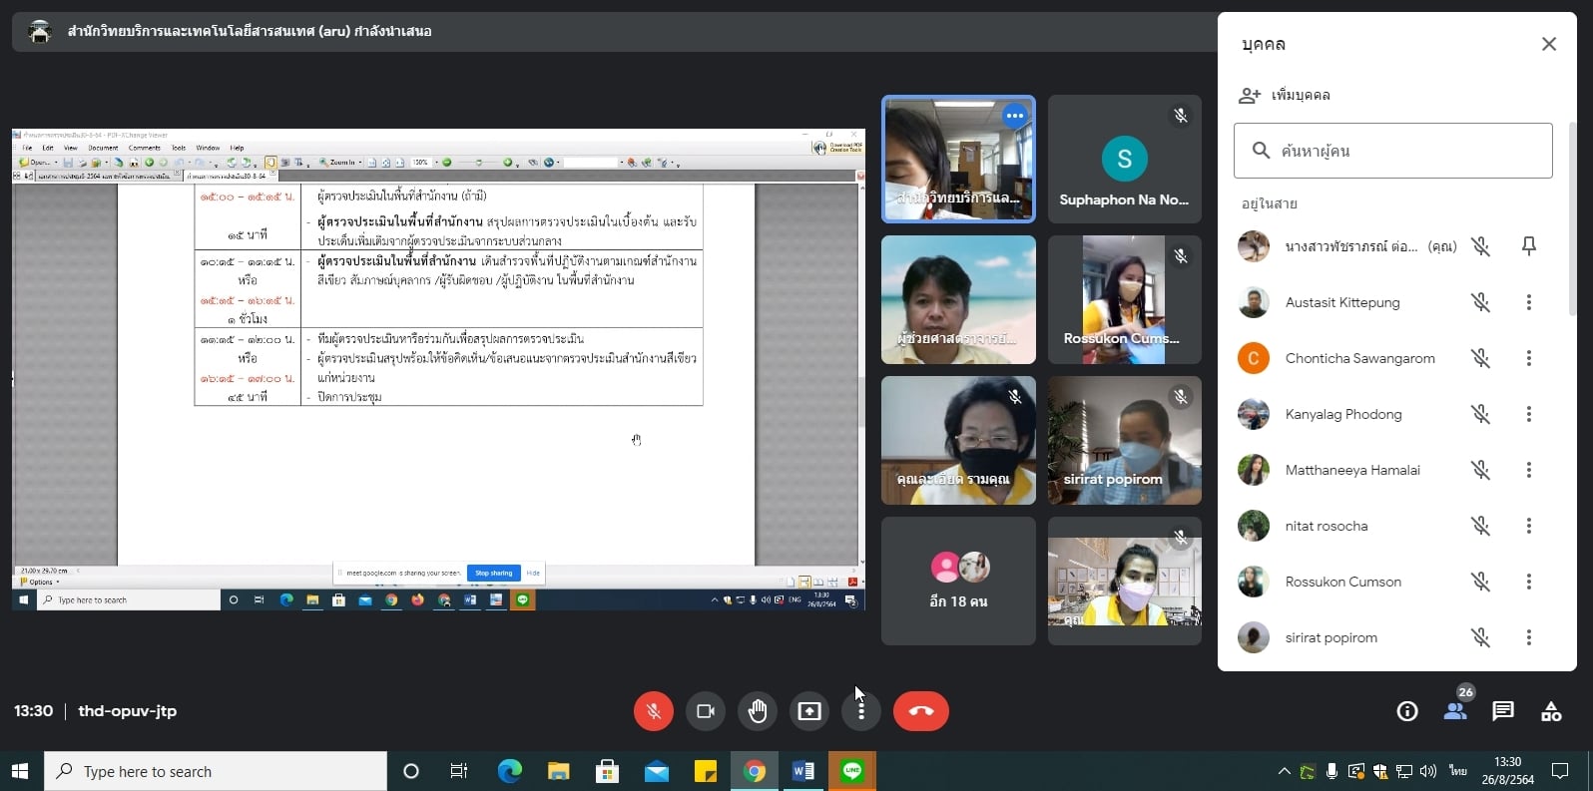Open Cortana circle icon on taskbar
The image size is (1593, 791).
pyautogui.click(x=410, y=771)
